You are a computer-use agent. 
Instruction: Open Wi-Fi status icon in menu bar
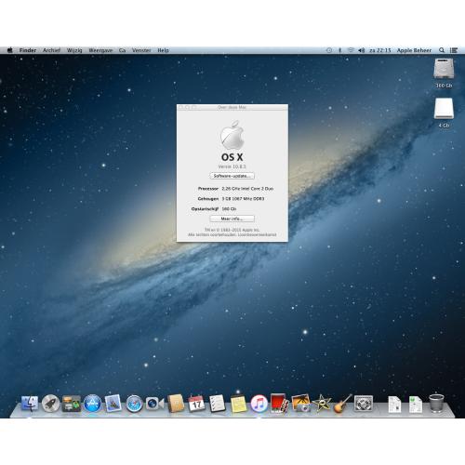tap(351, 50)
